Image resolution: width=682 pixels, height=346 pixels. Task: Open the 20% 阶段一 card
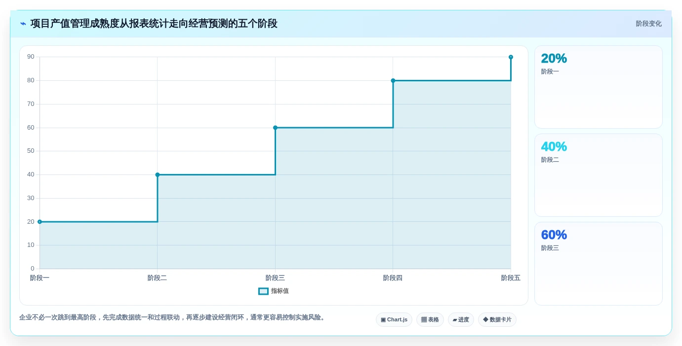click(599, 87)
